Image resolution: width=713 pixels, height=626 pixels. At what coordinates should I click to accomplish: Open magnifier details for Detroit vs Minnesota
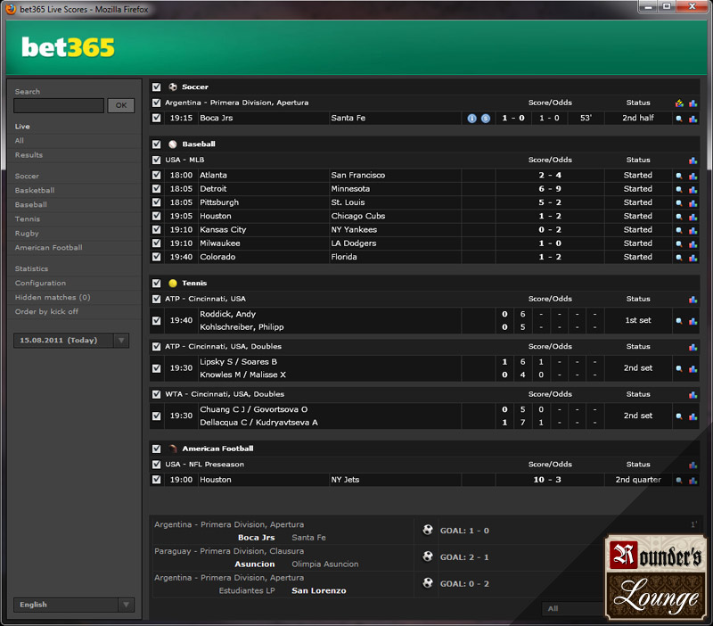679,189
